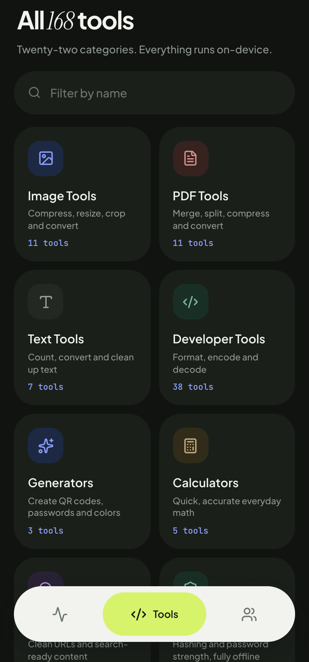Click the Generators sparkle icon

(x=46, y=445)
